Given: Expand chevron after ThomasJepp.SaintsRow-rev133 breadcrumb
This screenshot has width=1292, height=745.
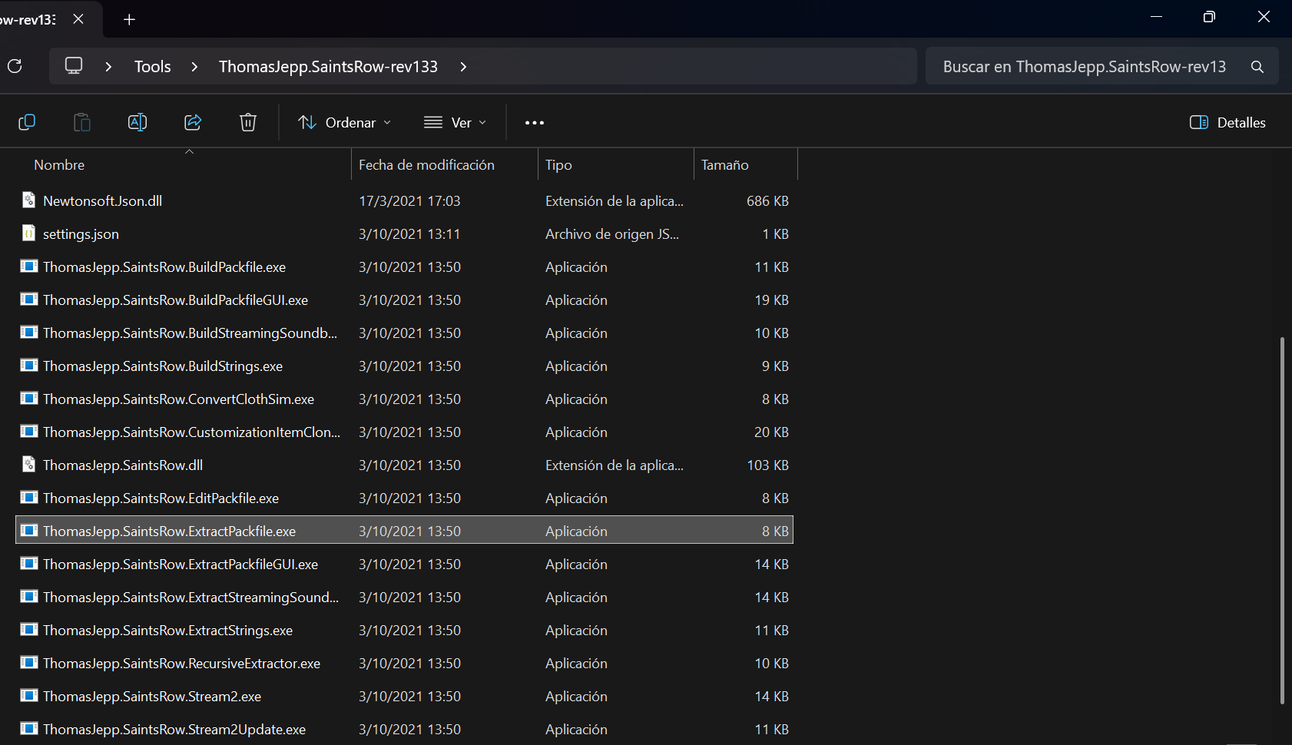Looking at the screenshot, I should 463,67.
